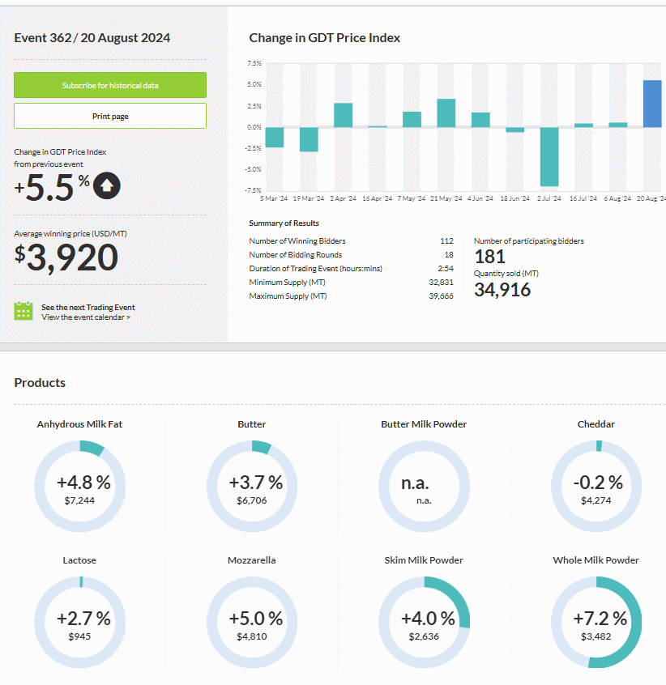
Task: Select the Anhydrous Milk Fat donut chart
Action: click(79, 487)
